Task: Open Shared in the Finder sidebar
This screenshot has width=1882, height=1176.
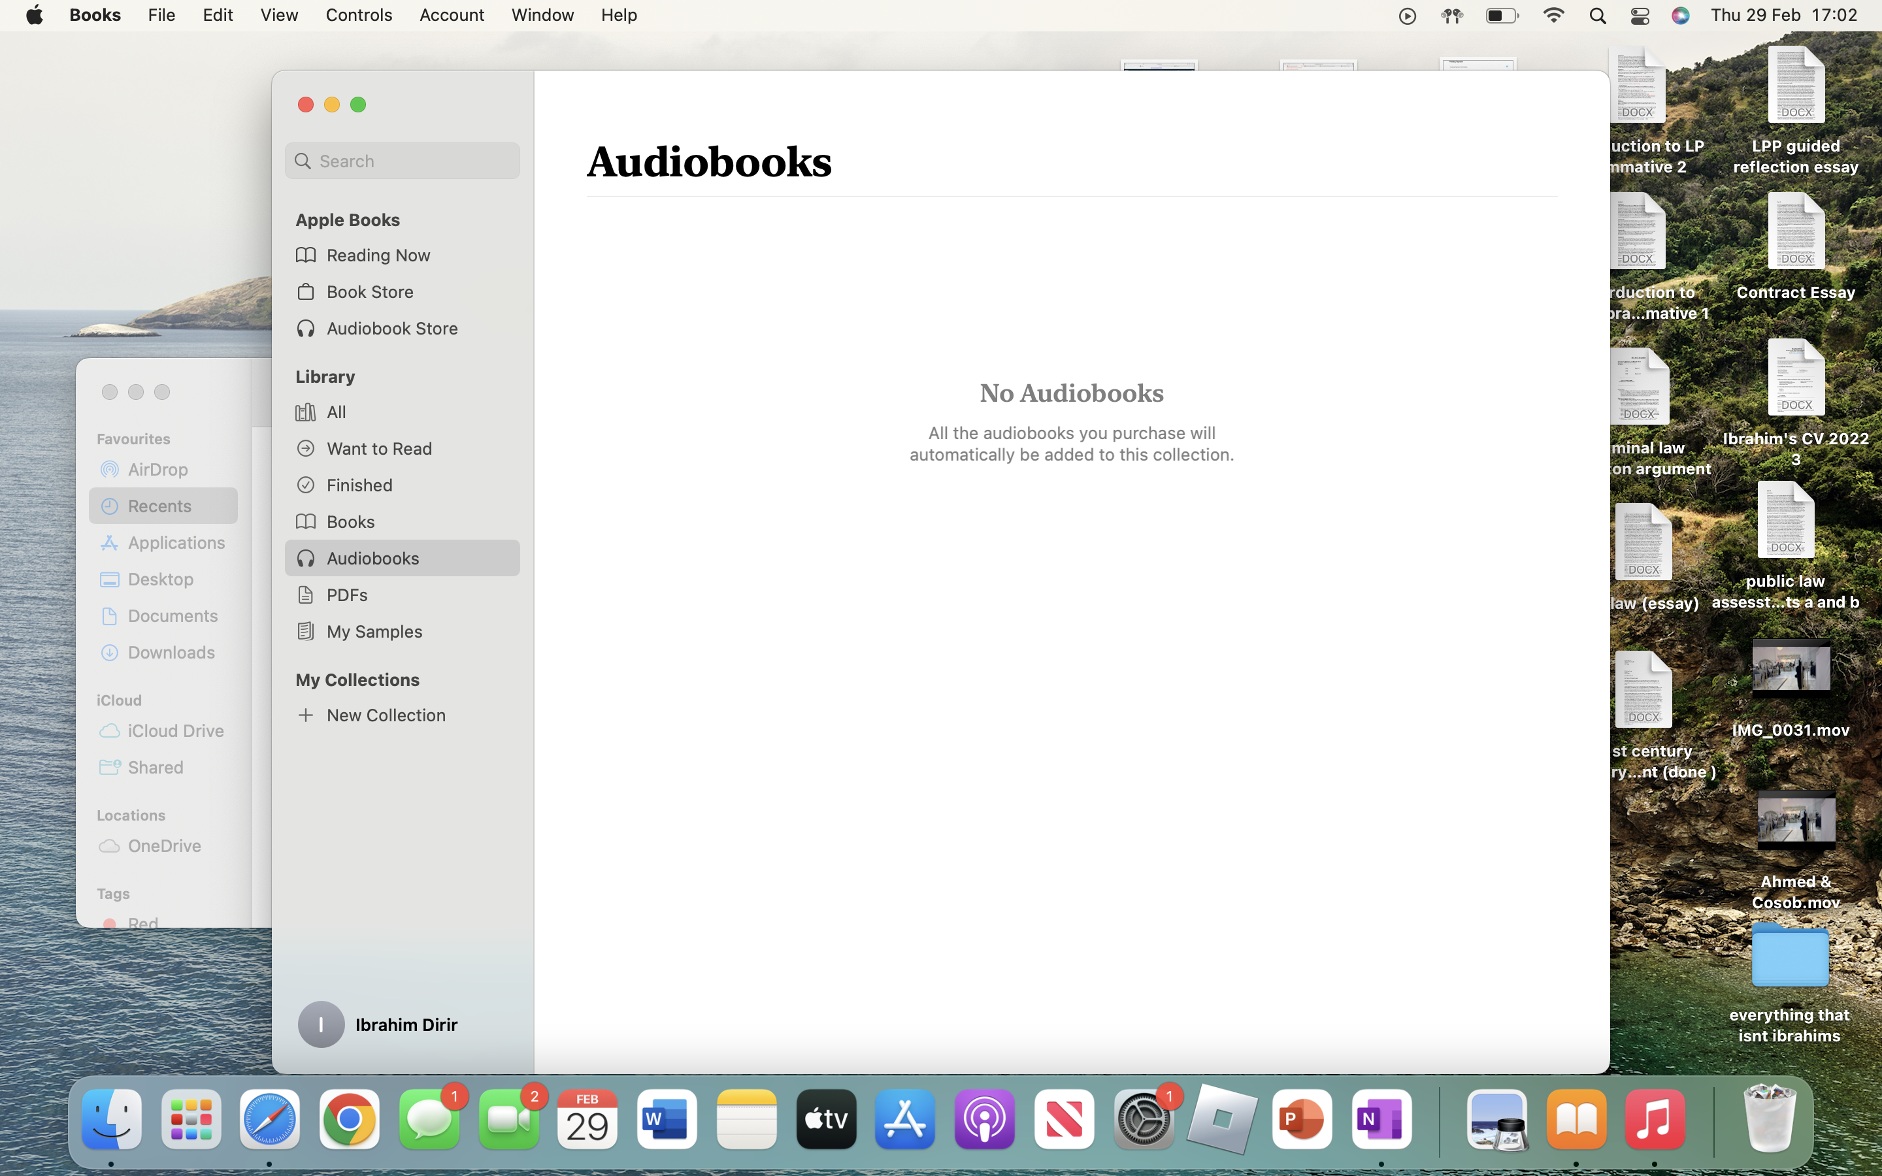Action: 163,767
